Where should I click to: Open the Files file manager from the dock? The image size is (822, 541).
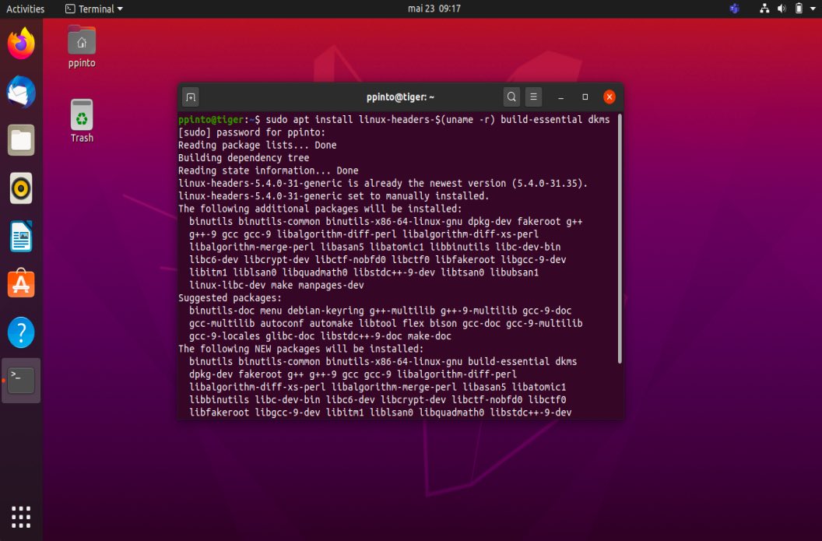coord(21,140)
